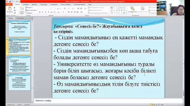
Task: Toggle Justify text alignment
Action: 77,12
